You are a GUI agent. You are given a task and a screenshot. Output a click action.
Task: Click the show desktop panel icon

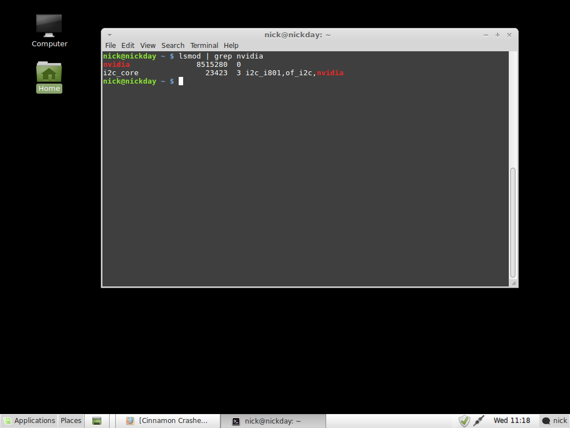click(97, 421)
